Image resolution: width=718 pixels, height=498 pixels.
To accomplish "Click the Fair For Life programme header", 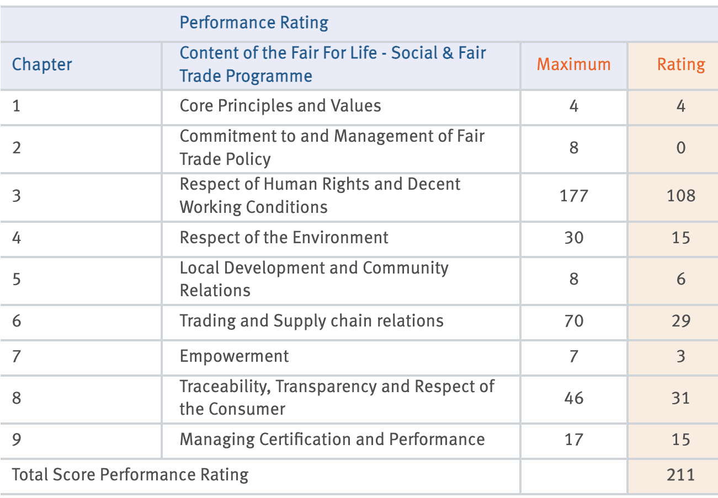I will 332,65.
